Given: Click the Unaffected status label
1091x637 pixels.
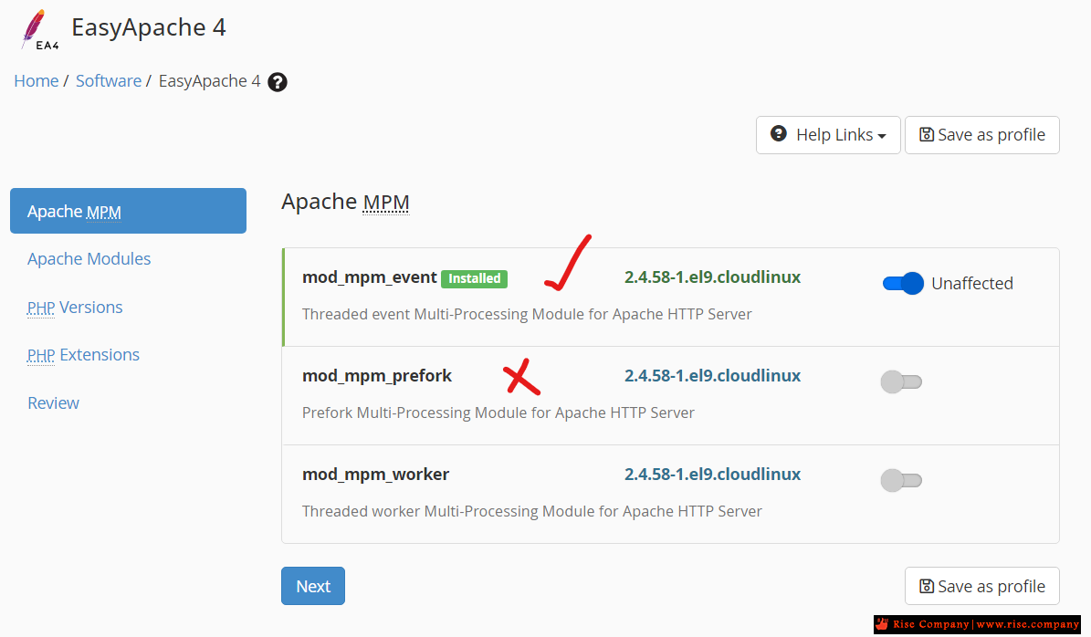Looking at the screenshot, I should pos(972,284).
